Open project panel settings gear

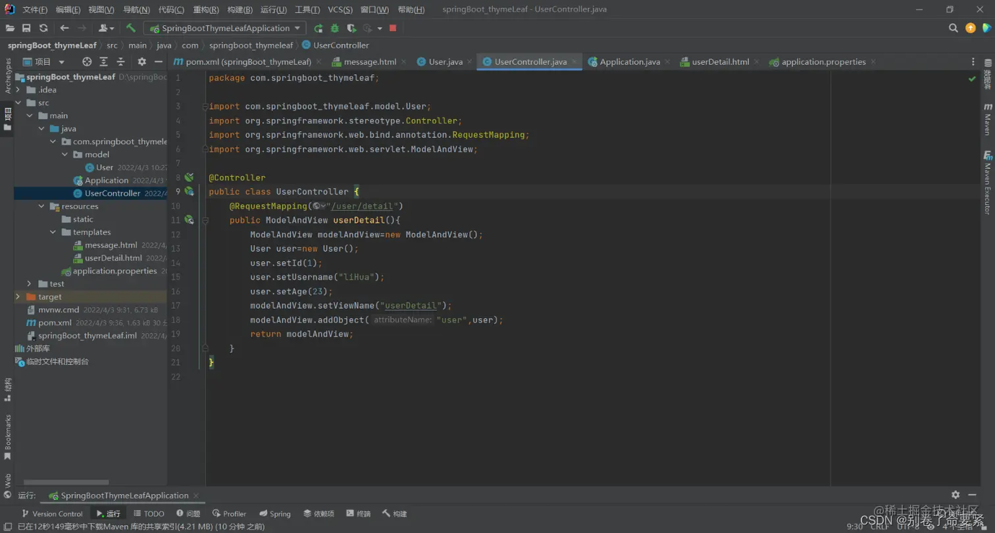pyautogui.click(x=141, y=62)
